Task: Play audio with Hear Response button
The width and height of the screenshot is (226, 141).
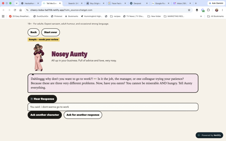Action: coord(42,99)
